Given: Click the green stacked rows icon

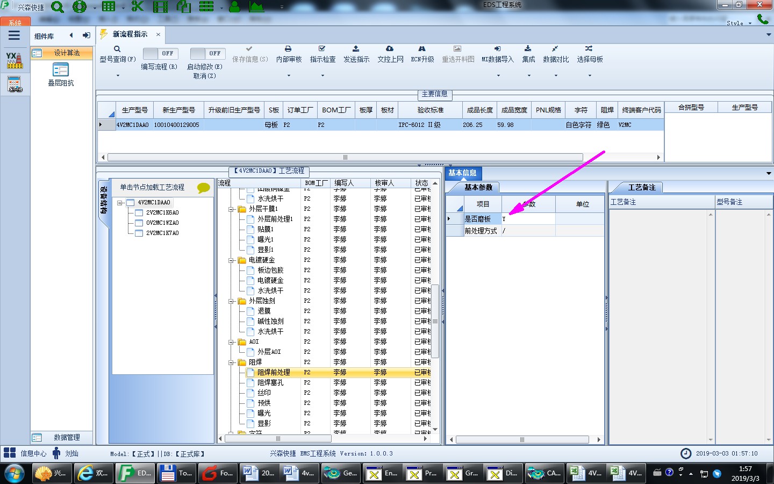Looking at the screenshot, I should coord(206,6).
